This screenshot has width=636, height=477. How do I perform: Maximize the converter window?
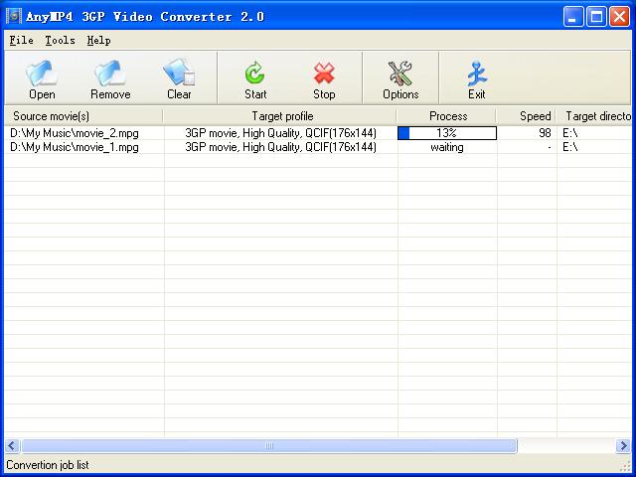[x=596, y=17]
